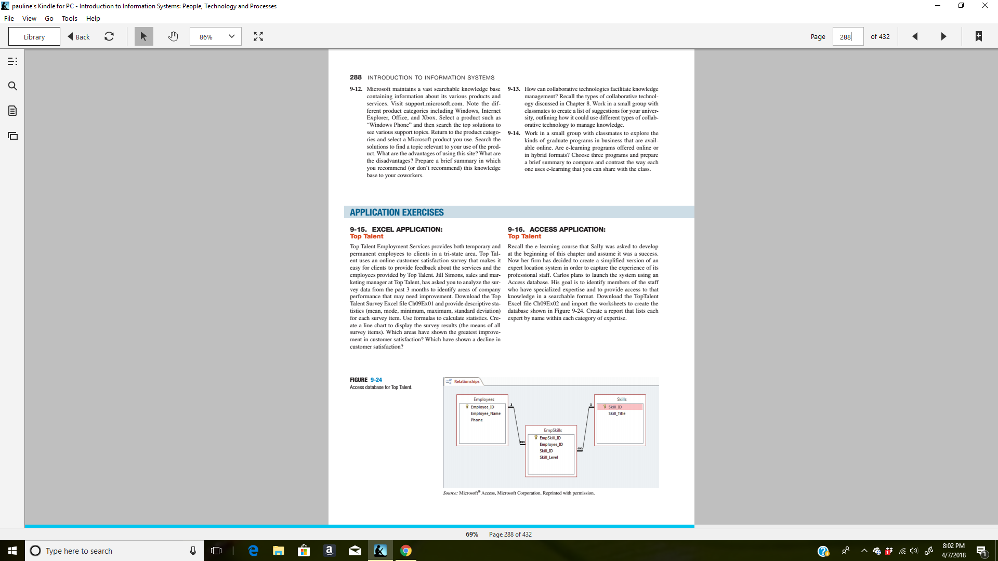Open the table of contents sidebar icon
Image resolution: width=998 pixels, height=561 pixels.
pyautogui.click(x=12, y=61)
